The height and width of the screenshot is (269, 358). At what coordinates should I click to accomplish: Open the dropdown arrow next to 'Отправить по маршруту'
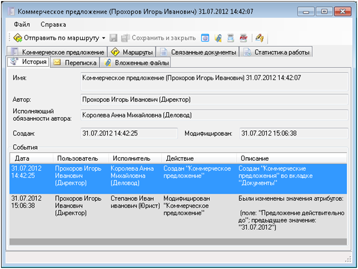click(x=103, y=38)
